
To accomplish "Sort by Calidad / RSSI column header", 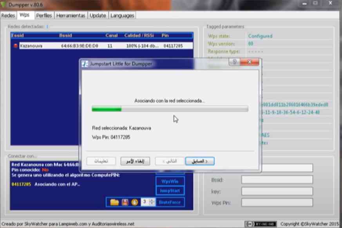I will pos(139,35).
